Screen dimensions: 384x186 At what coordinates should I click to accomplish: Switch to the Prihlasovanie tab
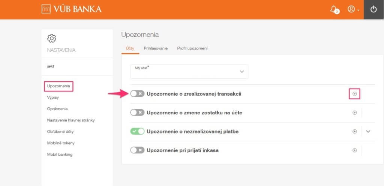point(156,48)
